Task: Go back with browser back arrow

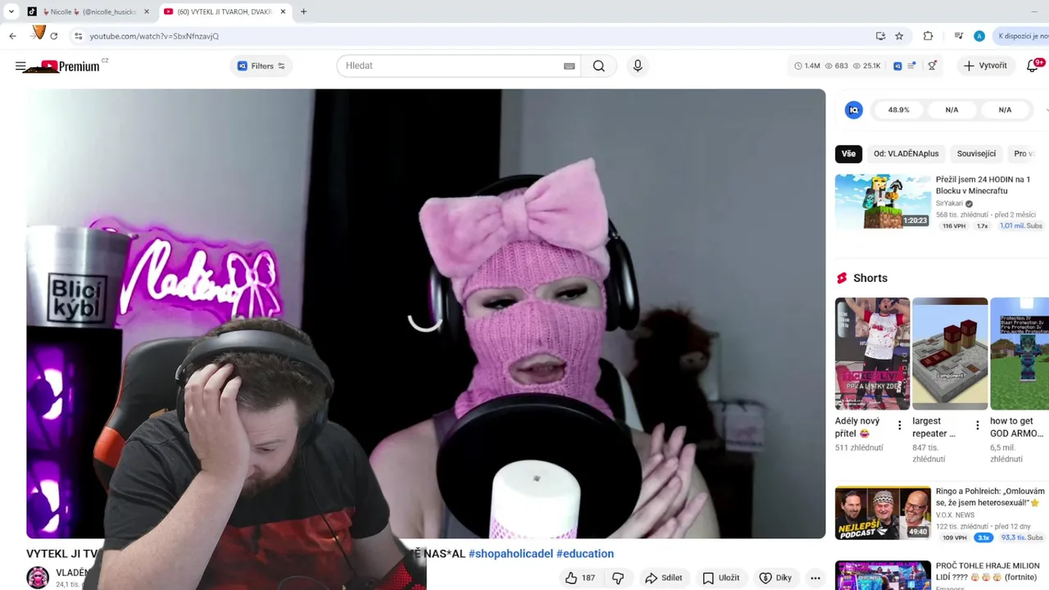Action: 12,36
